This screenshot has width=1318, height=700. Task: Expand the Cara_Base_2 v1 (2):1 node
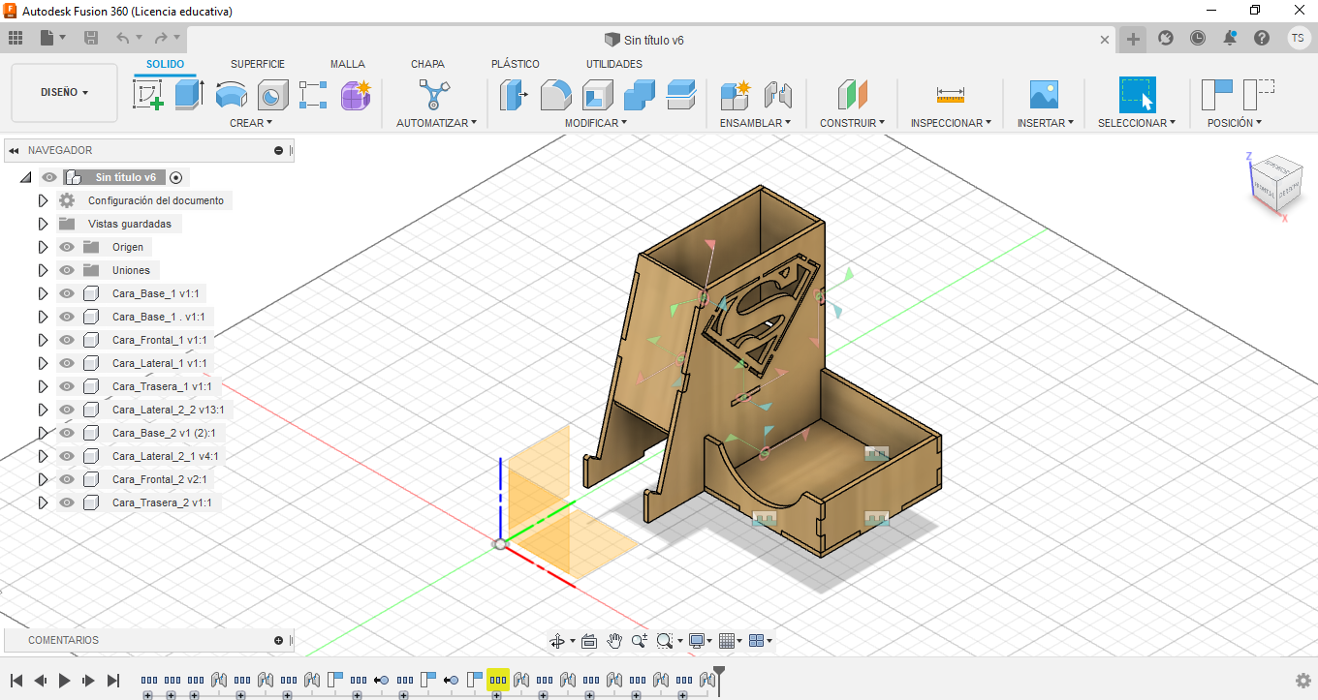coord(43,433)
